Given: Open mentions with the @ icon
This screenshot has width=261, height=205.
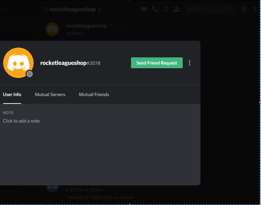Looking at the screenshot, I should [x=244, y=9].
